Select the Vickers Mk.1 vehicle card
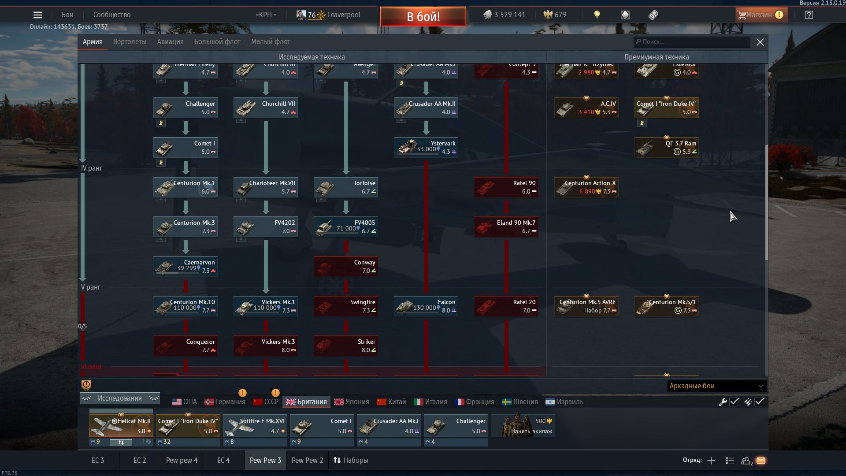This screenshot has height=476, width=846. tap(266, 306)
